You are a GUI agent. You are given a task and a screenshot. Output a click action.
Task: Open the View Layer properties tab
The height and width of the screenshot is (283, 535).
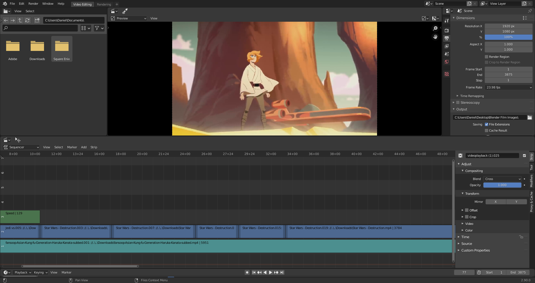coord(447,46)
